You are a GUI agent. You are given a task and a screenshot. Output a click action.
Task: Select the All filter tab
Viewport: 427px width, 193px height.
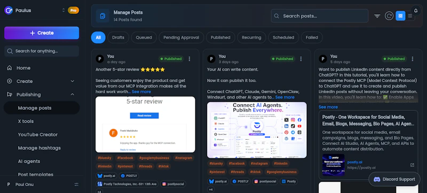[x=98, y=37]
